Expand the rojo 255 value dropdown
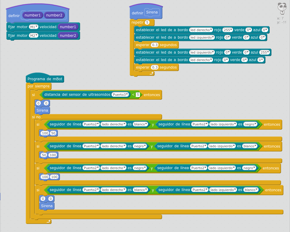The height and width of the screenshot is (232, 290). 228,30
